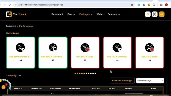Viewport: 171px width, 96px height.
Task: Open Grammarly extension icon
Action: pos(139,5)
